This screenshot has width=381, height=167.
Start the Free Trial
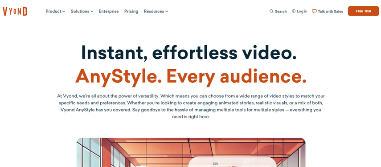pos(363,11)
